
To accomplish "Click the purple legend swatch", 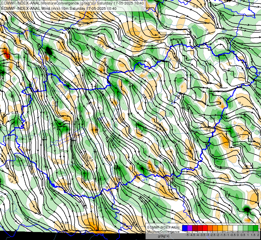I will coord(190,228).
